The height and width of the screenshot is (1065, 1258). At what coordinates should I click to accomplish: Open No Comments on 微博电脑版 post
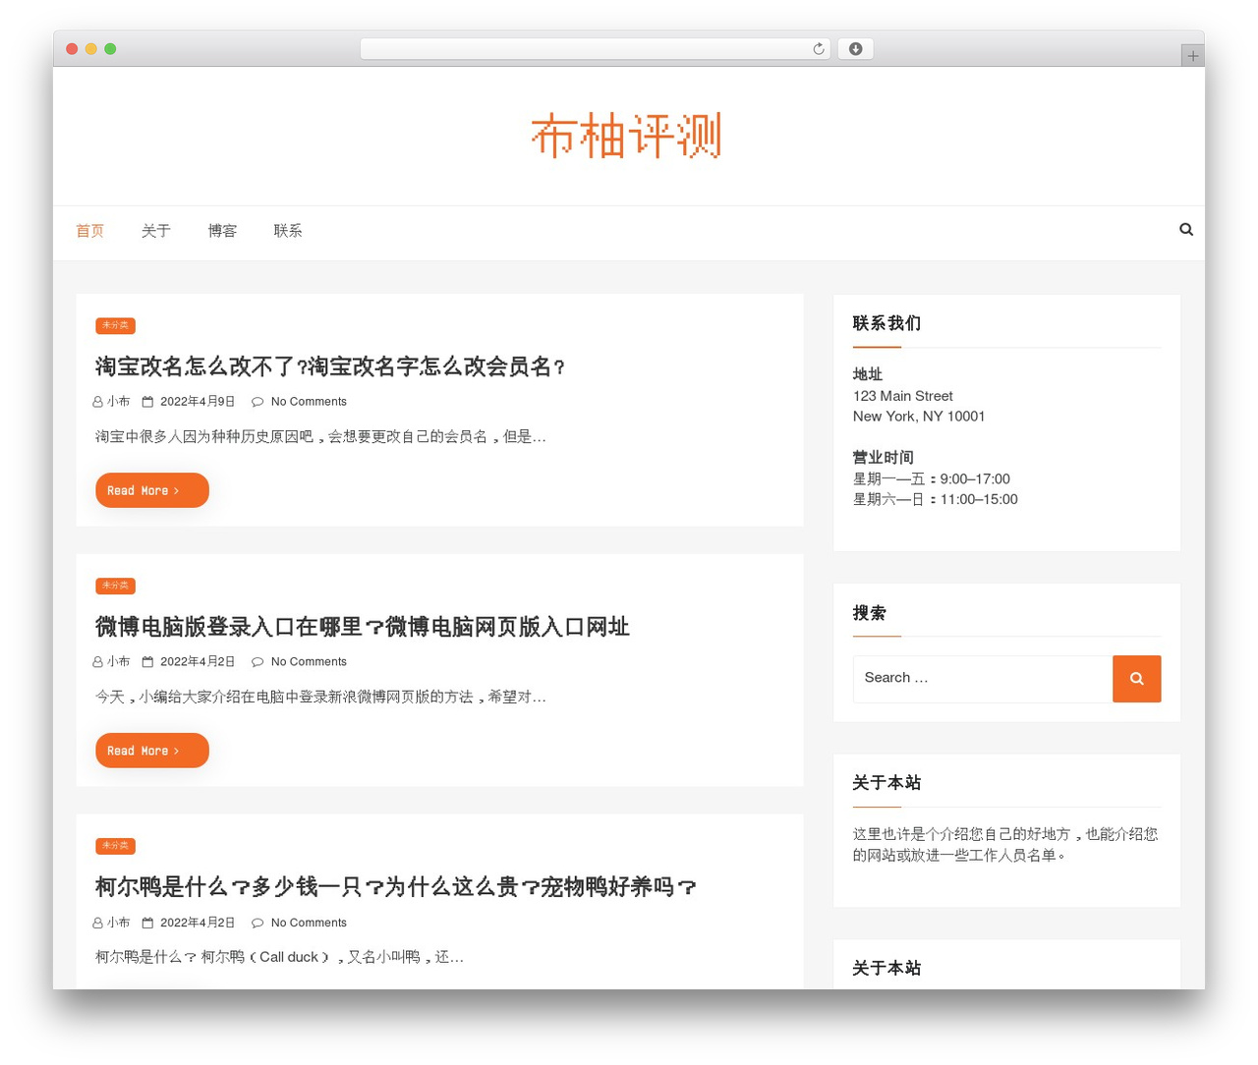[309, 662]
